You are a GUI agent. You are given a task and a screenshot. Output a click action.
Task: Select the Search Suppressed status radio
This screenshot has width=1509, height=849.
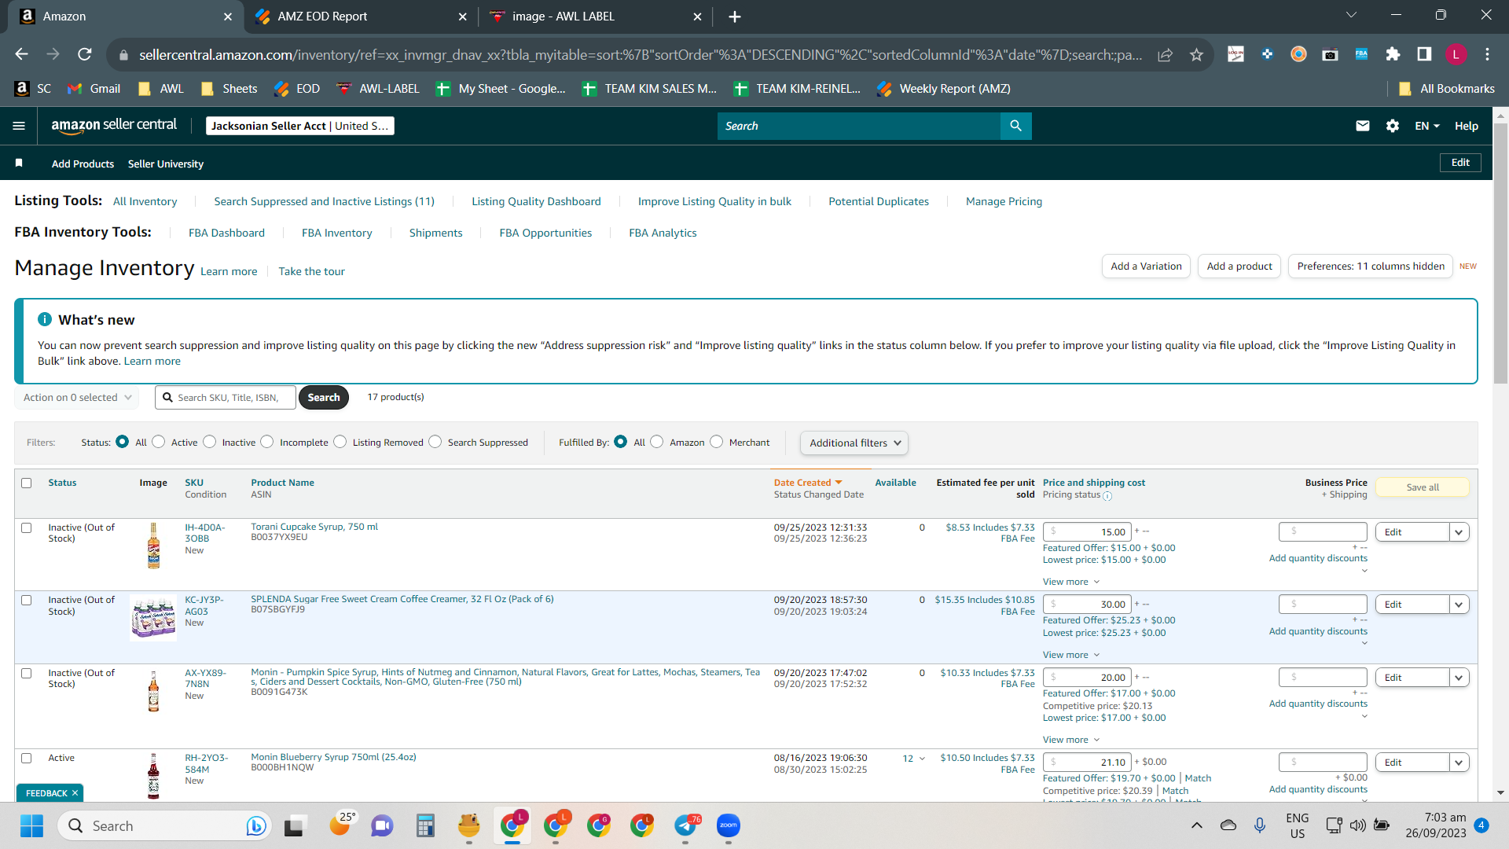tap(435, 442)
